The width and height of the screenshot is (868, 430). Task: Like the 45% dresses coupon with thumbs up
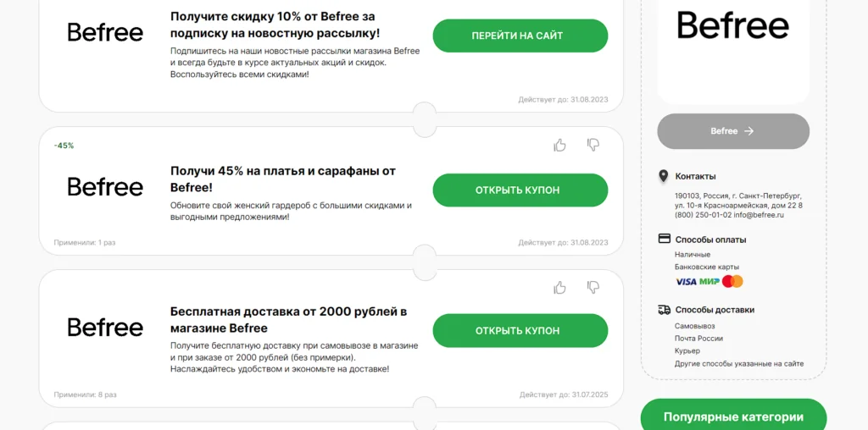point(559,145)
